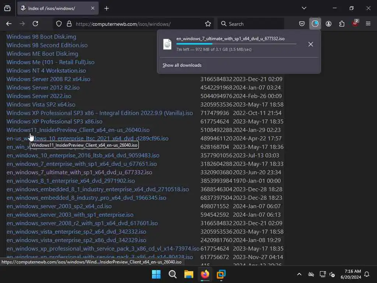377x283 pixels.
Task: Click Show all downloads
Action: point(182,65)
